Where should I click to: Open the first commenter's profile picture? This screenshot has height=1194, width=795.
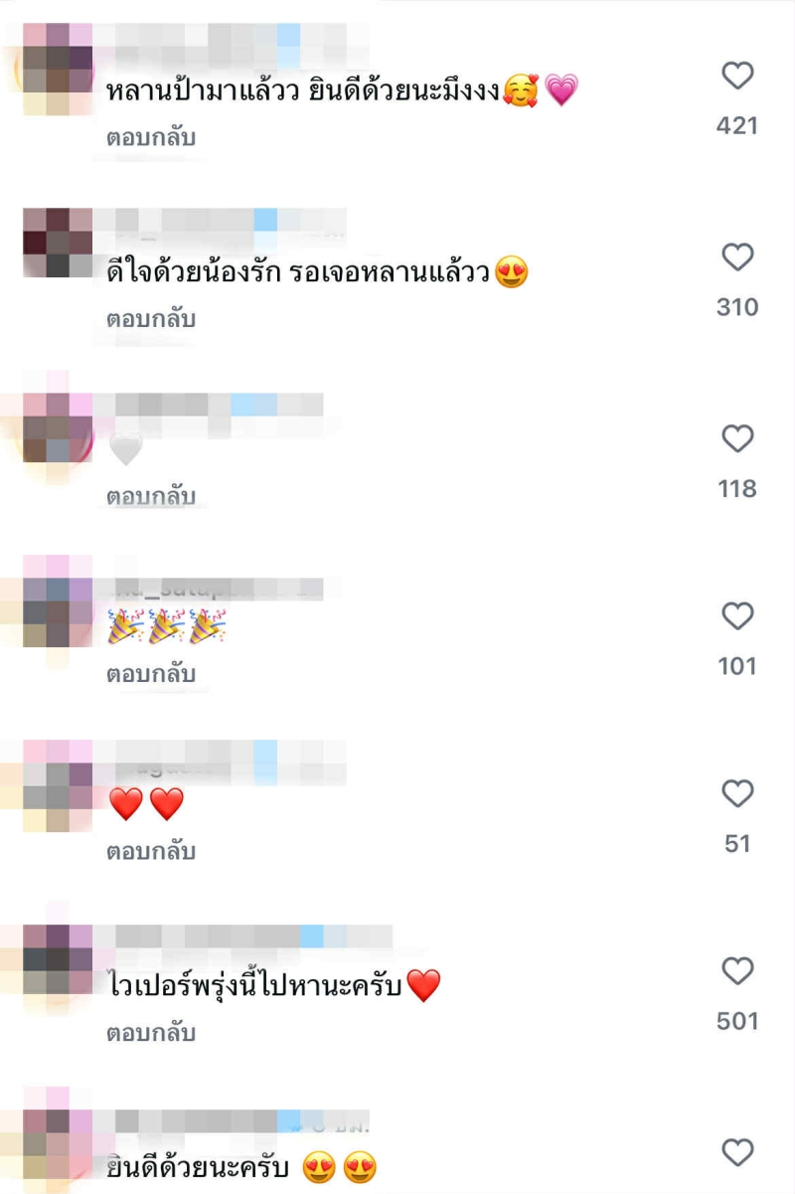pos(57,69)
